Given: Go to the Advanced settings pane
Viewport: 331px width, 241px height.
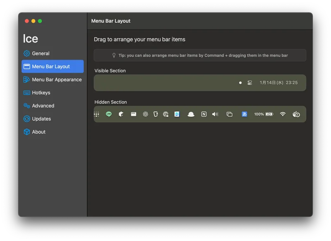Looking at the screenshot, I should click(x=43, y=106).
